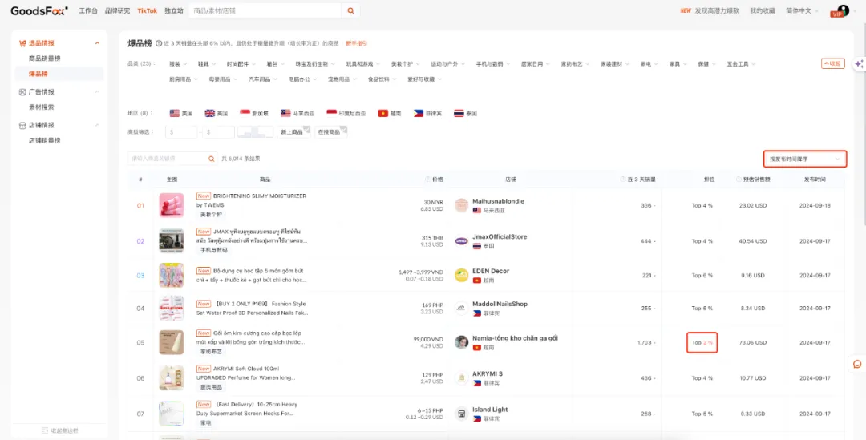Click the 收起 collapse filters button
Image resolution: width=866 pixels, height=440 pixels.
tap(833, 63)
